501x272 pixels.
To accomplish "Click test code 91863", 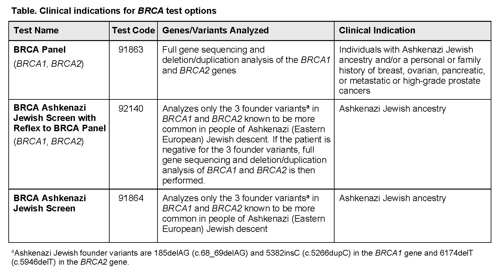I will point(131,50).
